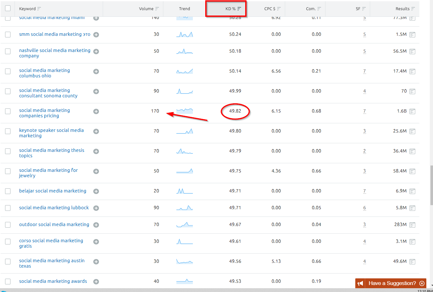Click SF value 6 in the lubbock row

click(364, 208)
